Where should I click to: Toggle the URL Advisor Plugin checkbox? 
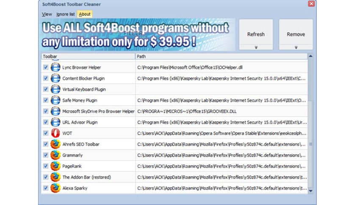click(x=46, y=122)
